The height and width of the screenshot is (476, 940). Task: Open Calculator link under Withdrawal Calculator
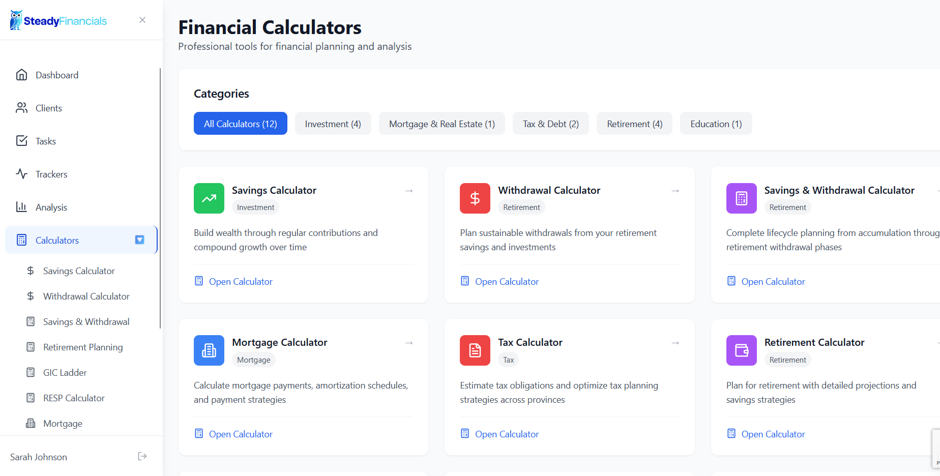507,281
